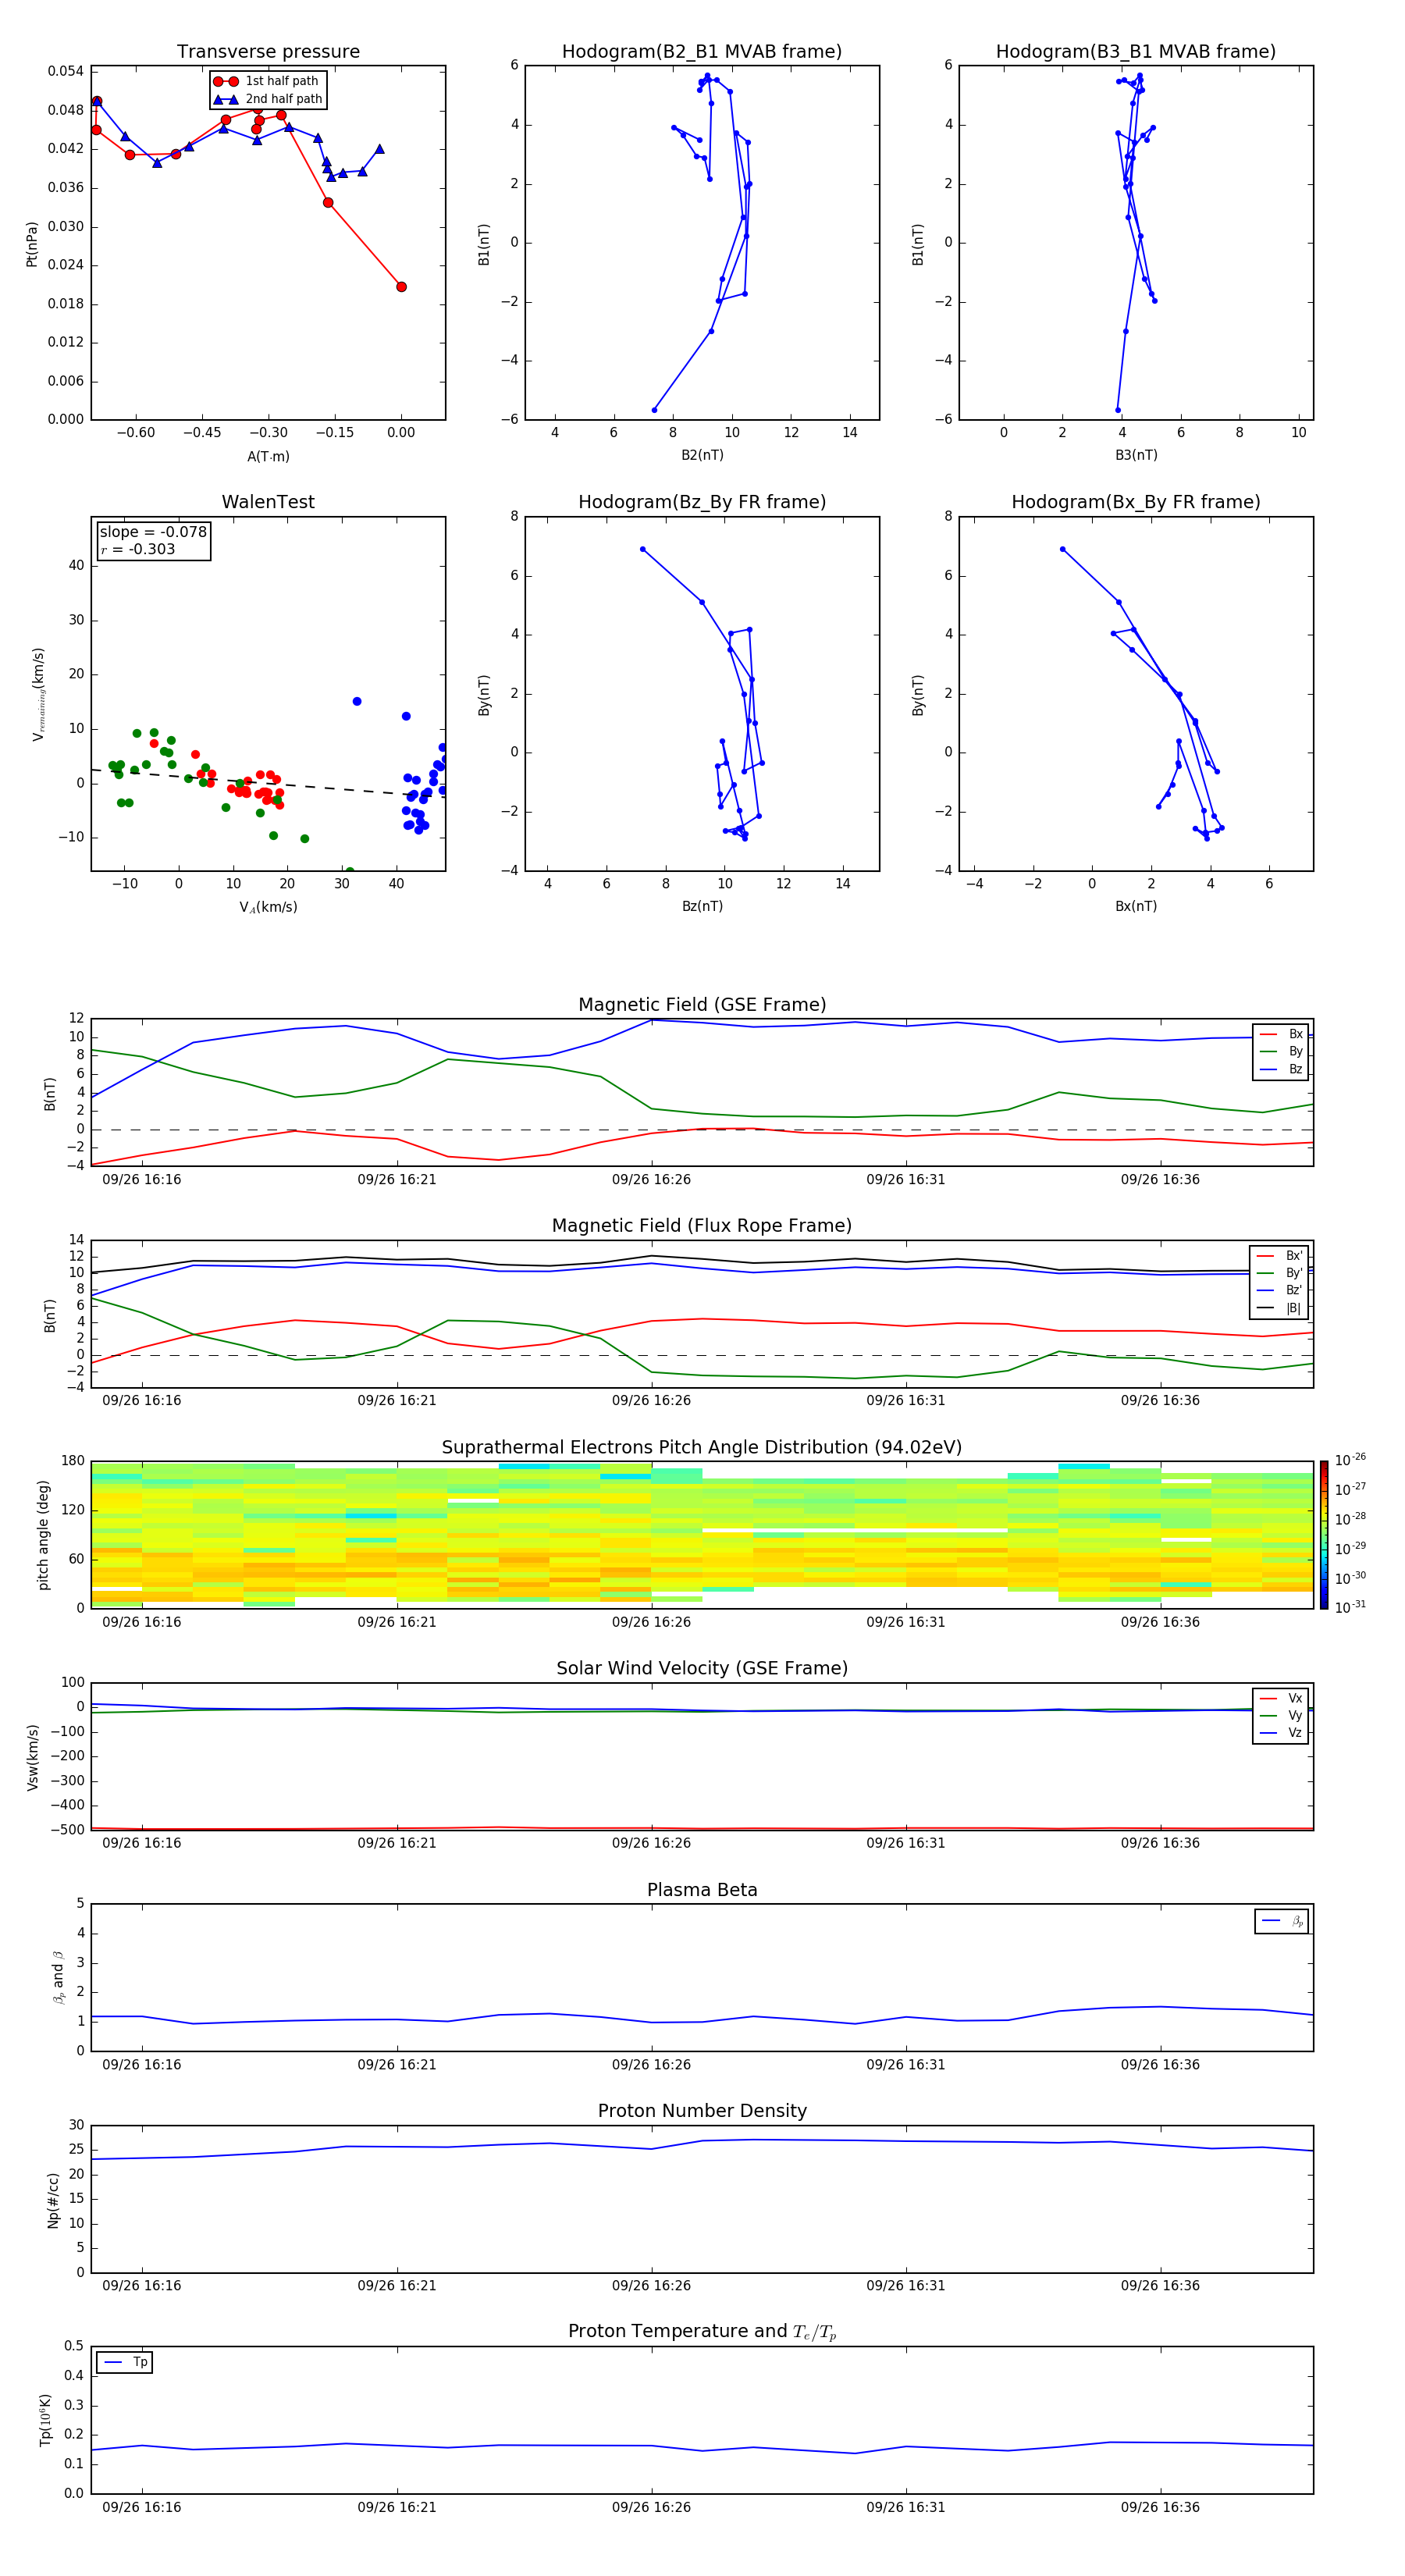Click "Magnetic Field (Flux Rope Frame)" title
Viewport: 1405px width, 2576px height.
click(702, 1226)
